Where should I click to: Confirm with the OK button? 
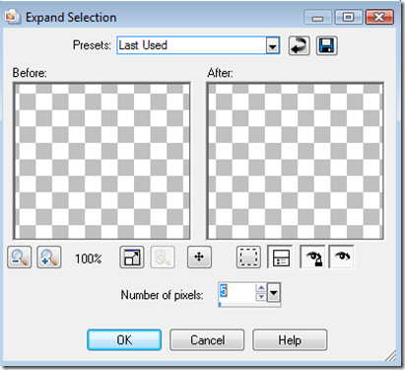(x=124, y=340)
